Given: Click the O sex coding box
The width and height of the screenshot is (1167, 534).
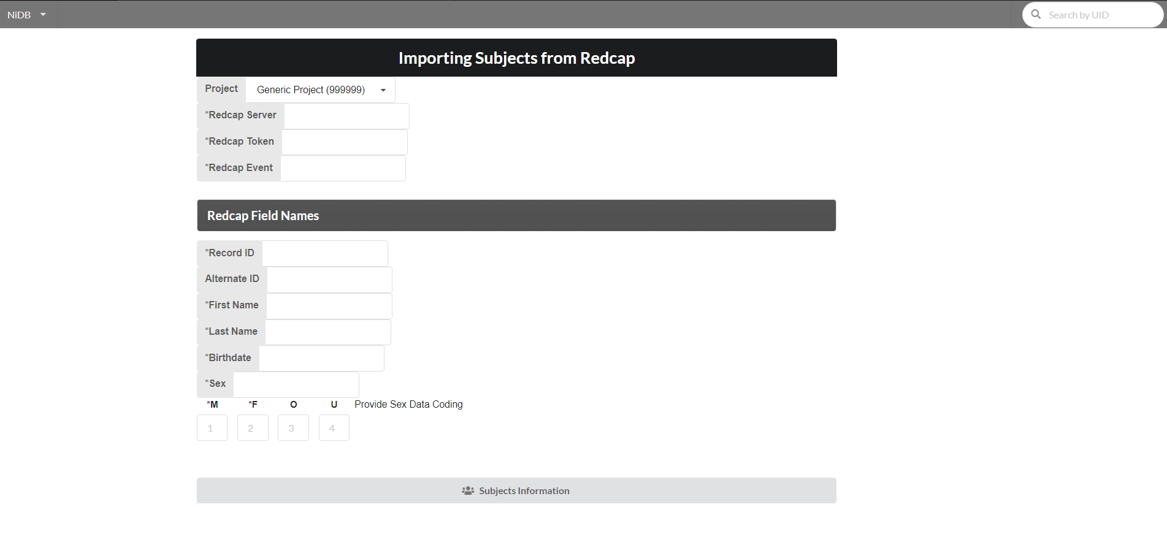Looking at the screenshot, I should (293, 428).
